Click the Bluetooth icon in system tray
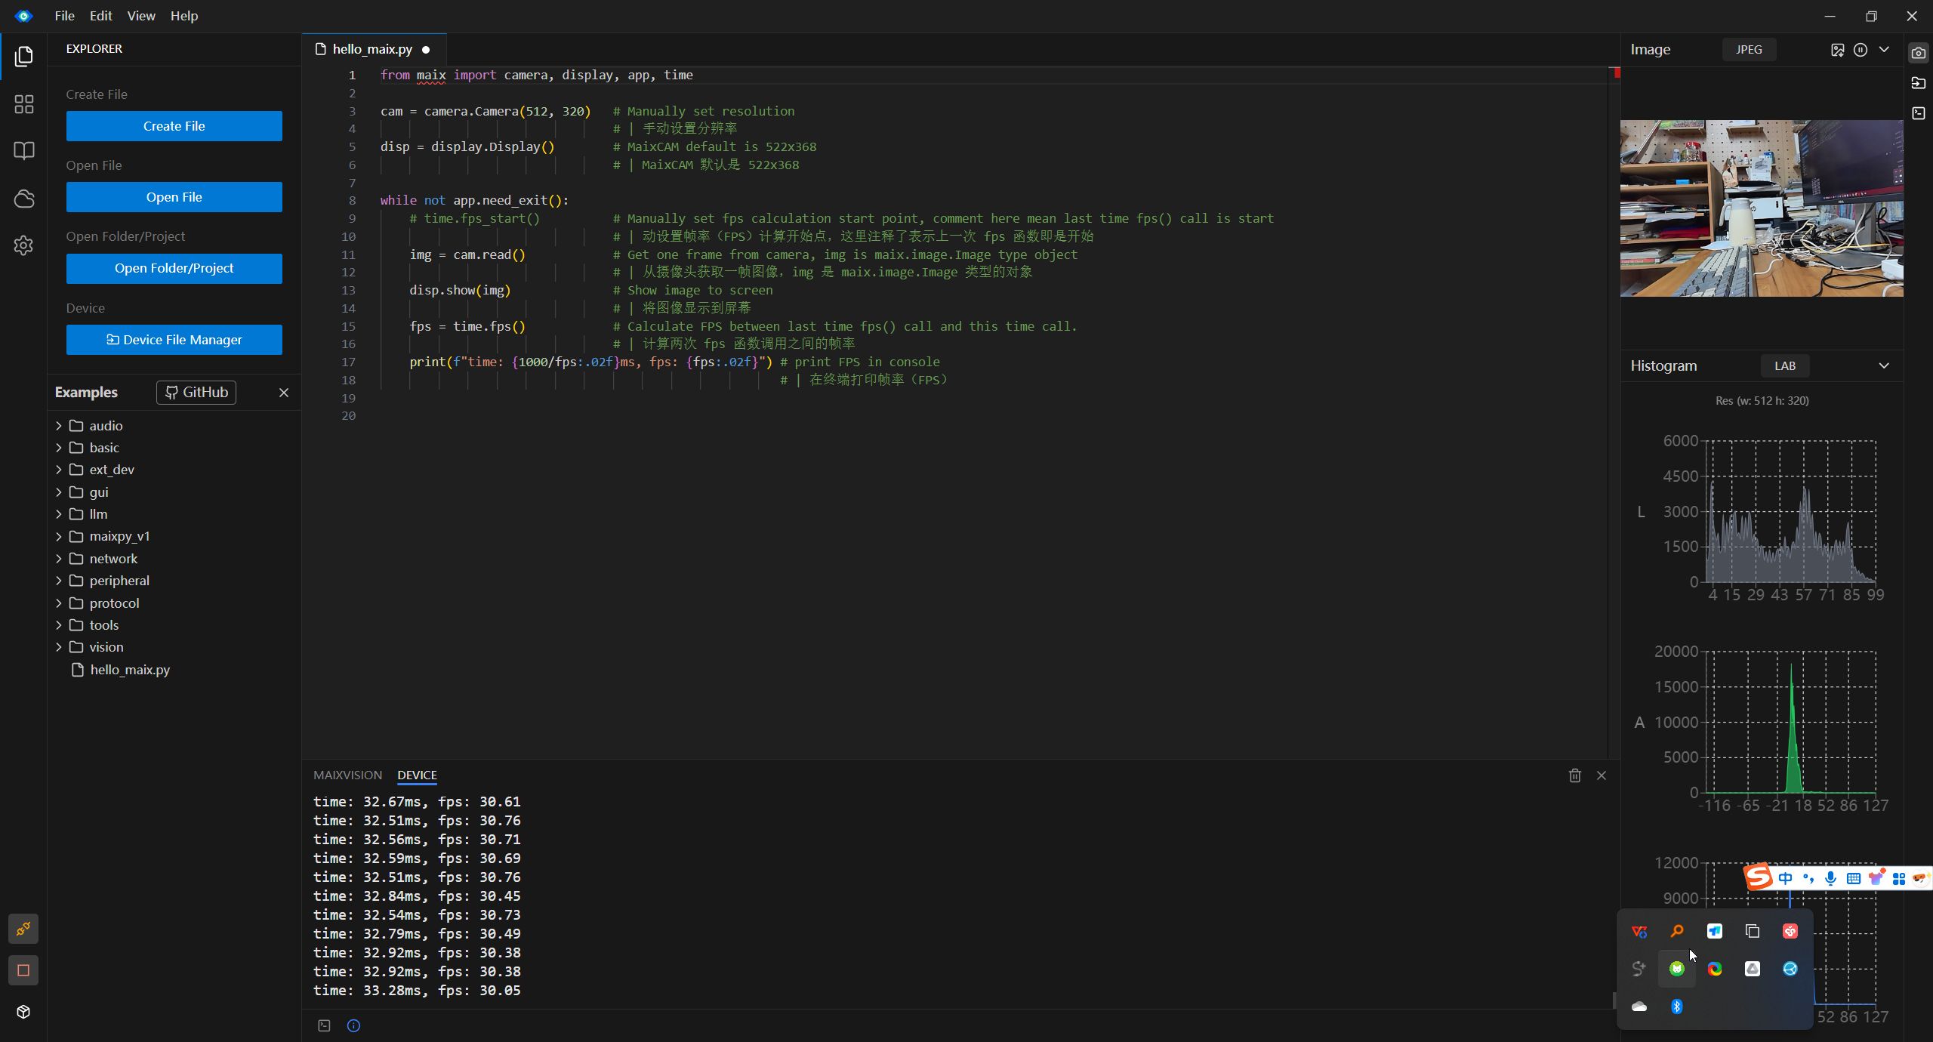 coord(1676,1007)
